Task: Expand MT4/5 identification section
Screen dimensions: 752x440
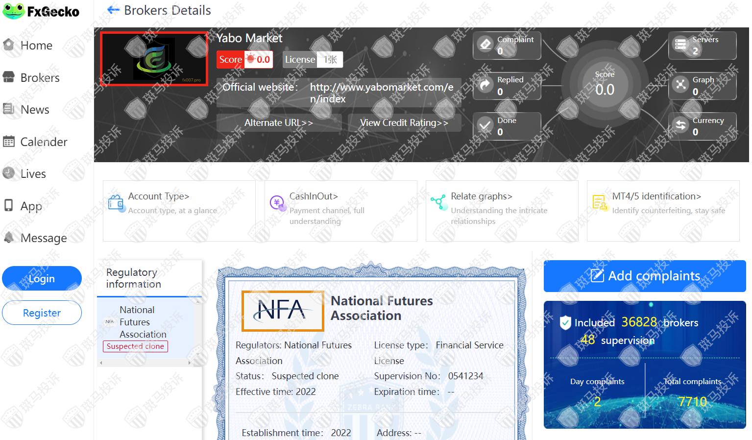Action: 663,211
